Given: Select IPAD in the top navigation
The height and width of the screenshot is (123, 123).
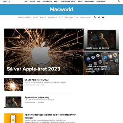Looking at the screenshot, I should 39,1.
